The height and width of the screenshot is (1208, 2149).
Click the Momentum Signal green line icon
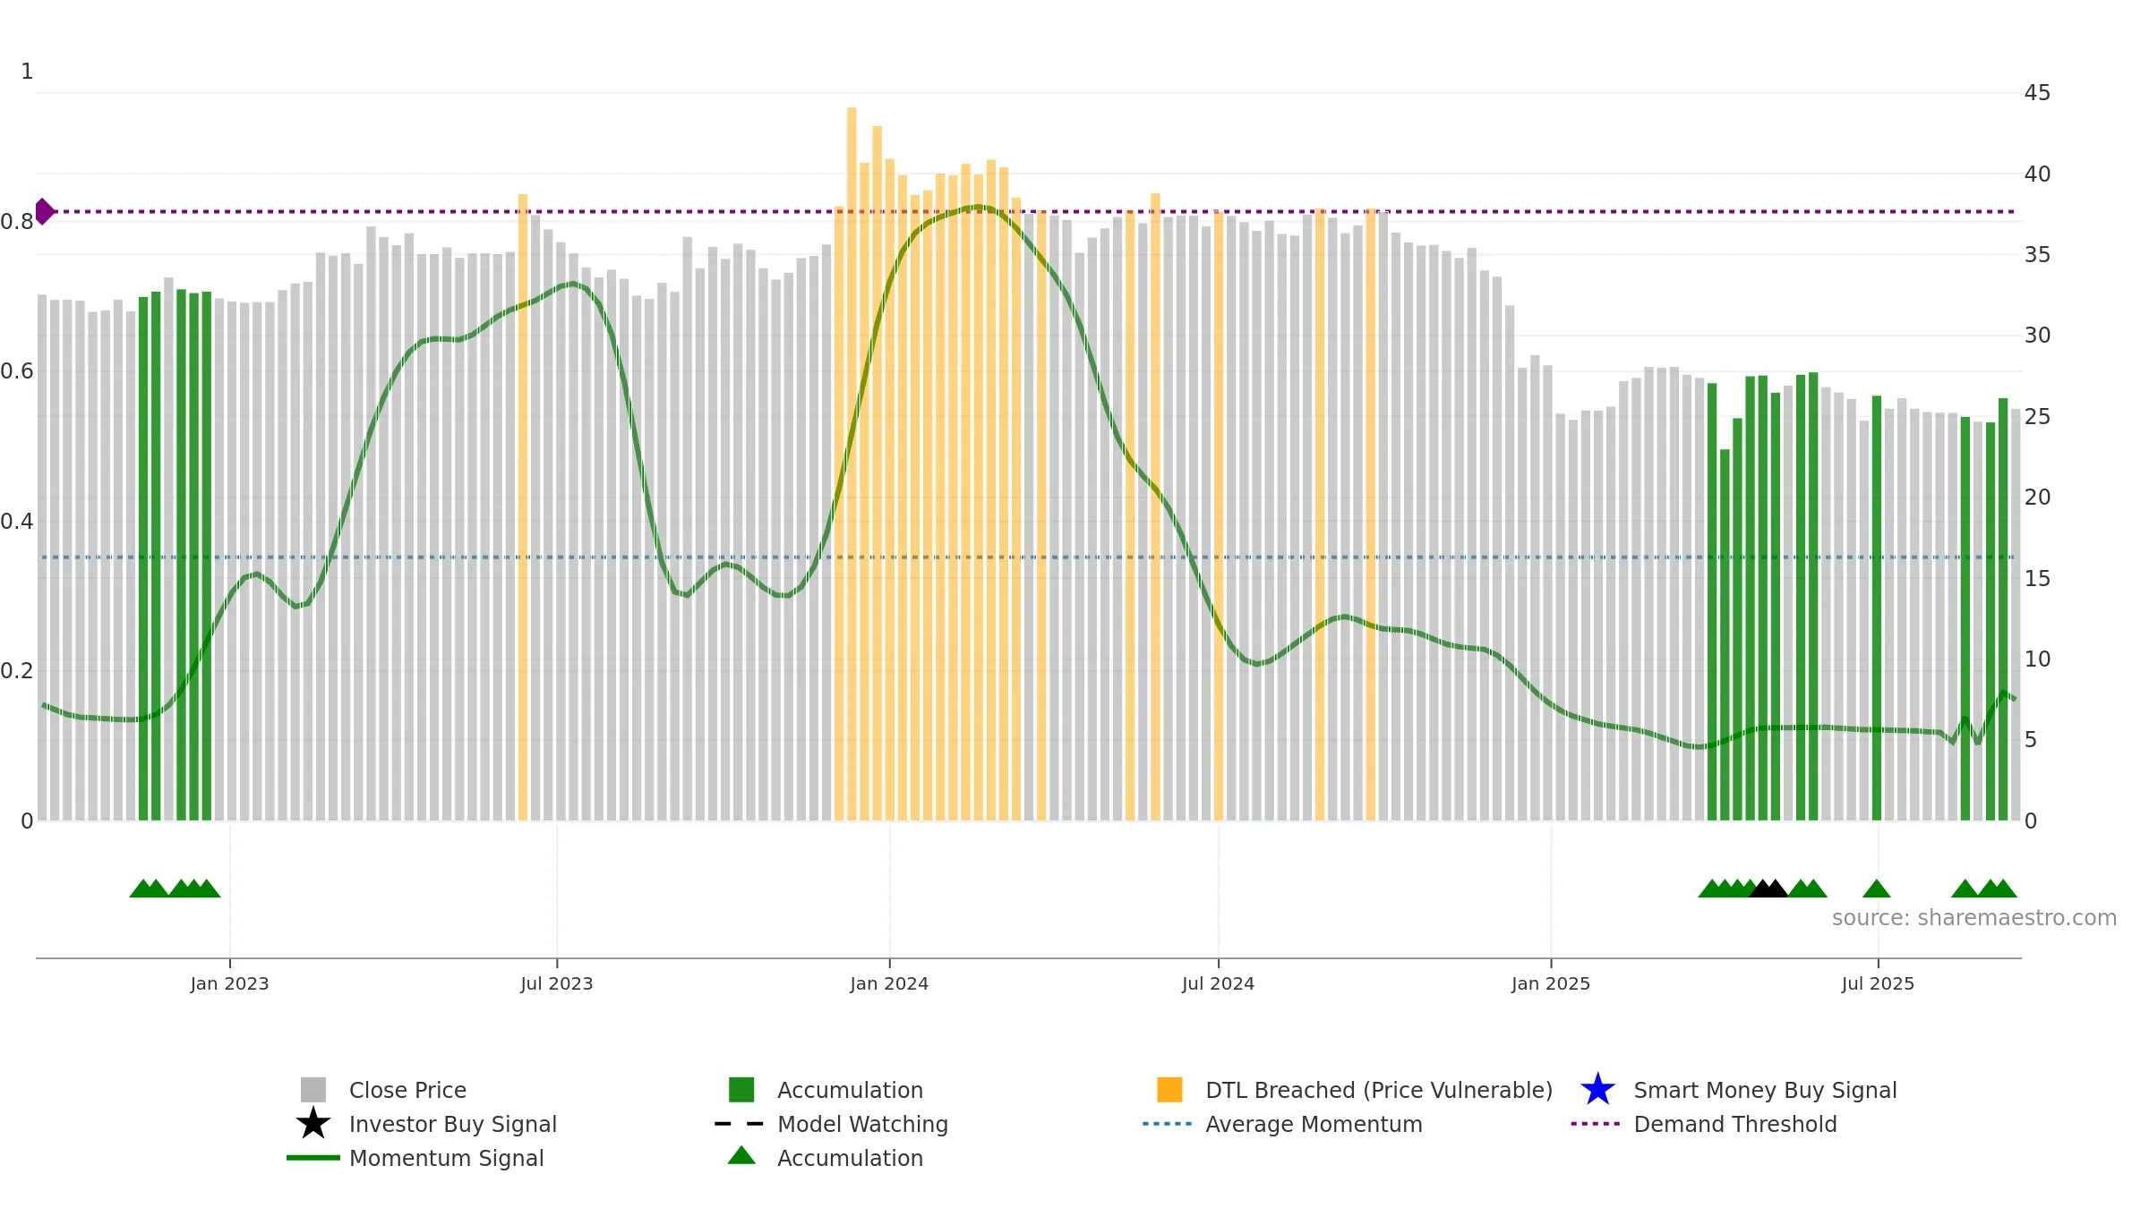coord(313,1158)
